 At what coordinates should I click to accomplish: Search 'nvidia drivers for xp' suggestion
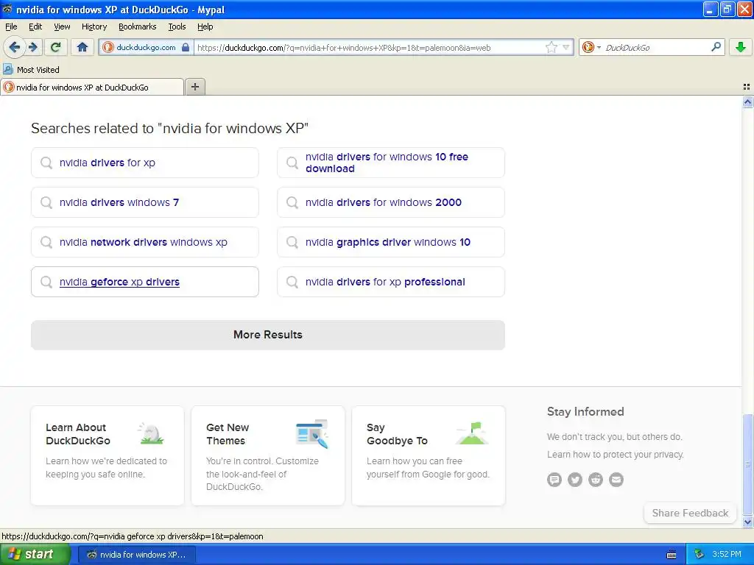click(145, 163)
